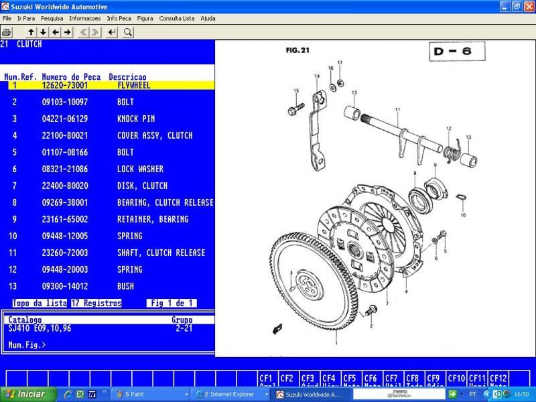
Task: Click the Topo da lista label
Action: (40, 304)
